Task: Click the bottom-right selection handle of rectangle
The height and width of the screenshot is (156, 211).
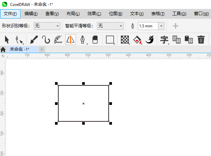Action: (x=111, y=123)
